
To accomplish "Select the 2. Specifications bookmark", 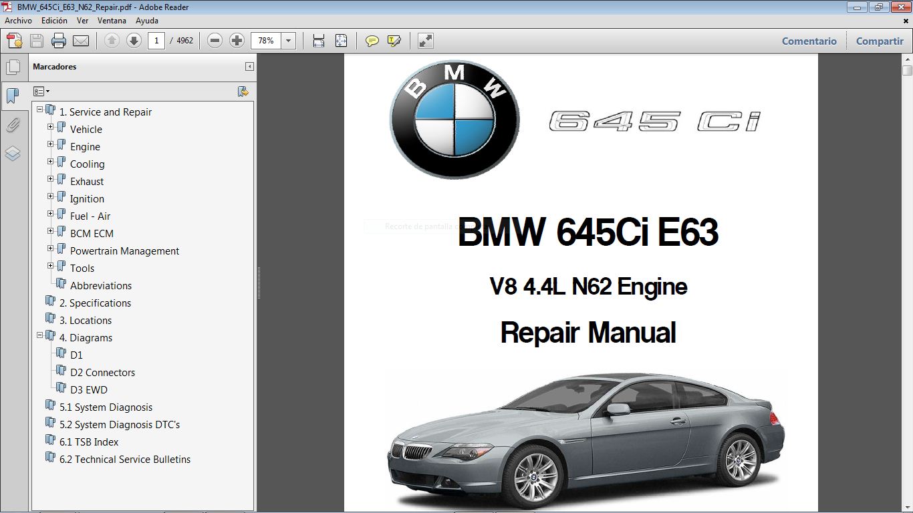I will pyautogui.click(x=95, y=303).
